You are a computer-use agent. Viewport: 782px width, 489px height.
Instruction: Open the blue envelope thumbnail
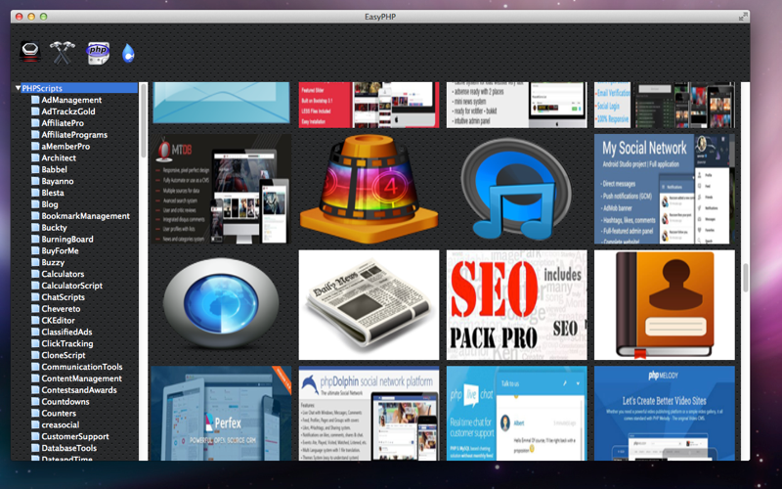221,103
